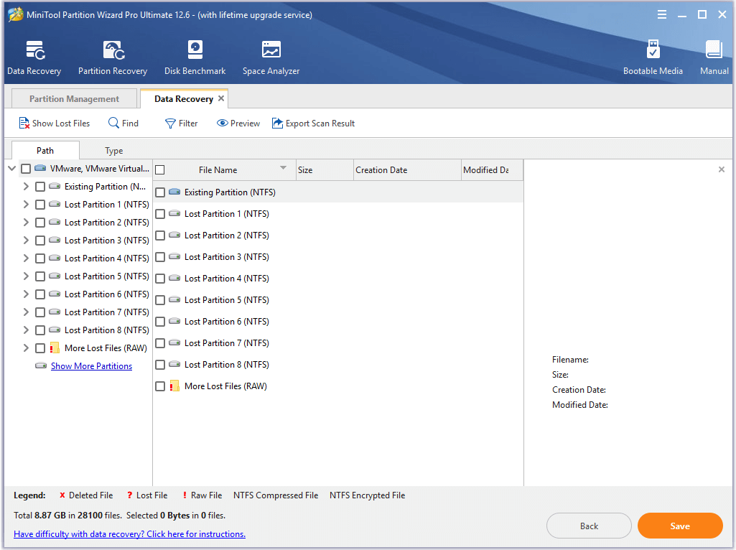Open the Data Recovery tool icon
736x550 pixels.
pos(34,50)
